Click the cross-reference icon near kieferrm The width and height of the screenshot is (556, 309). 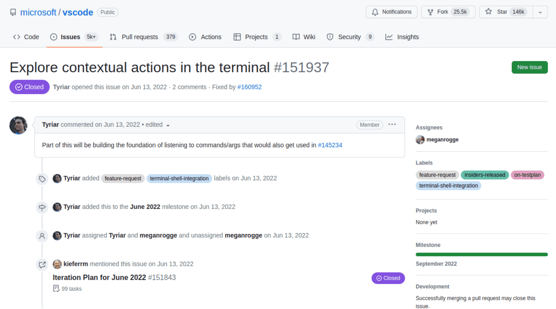42,264
